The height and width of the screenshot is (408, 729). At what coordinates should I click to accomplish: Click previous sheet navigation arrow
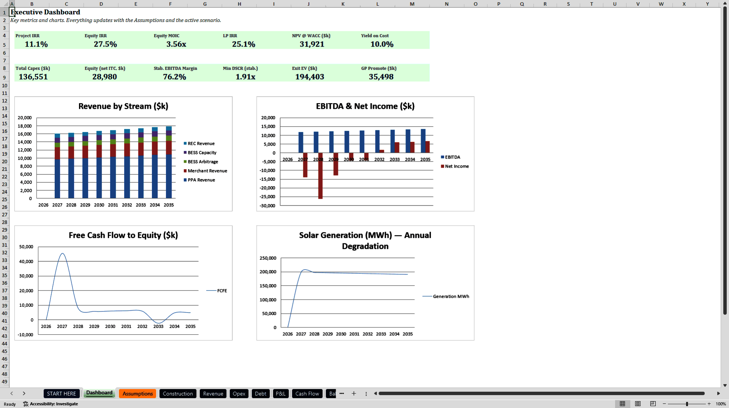tap(12, 394)
